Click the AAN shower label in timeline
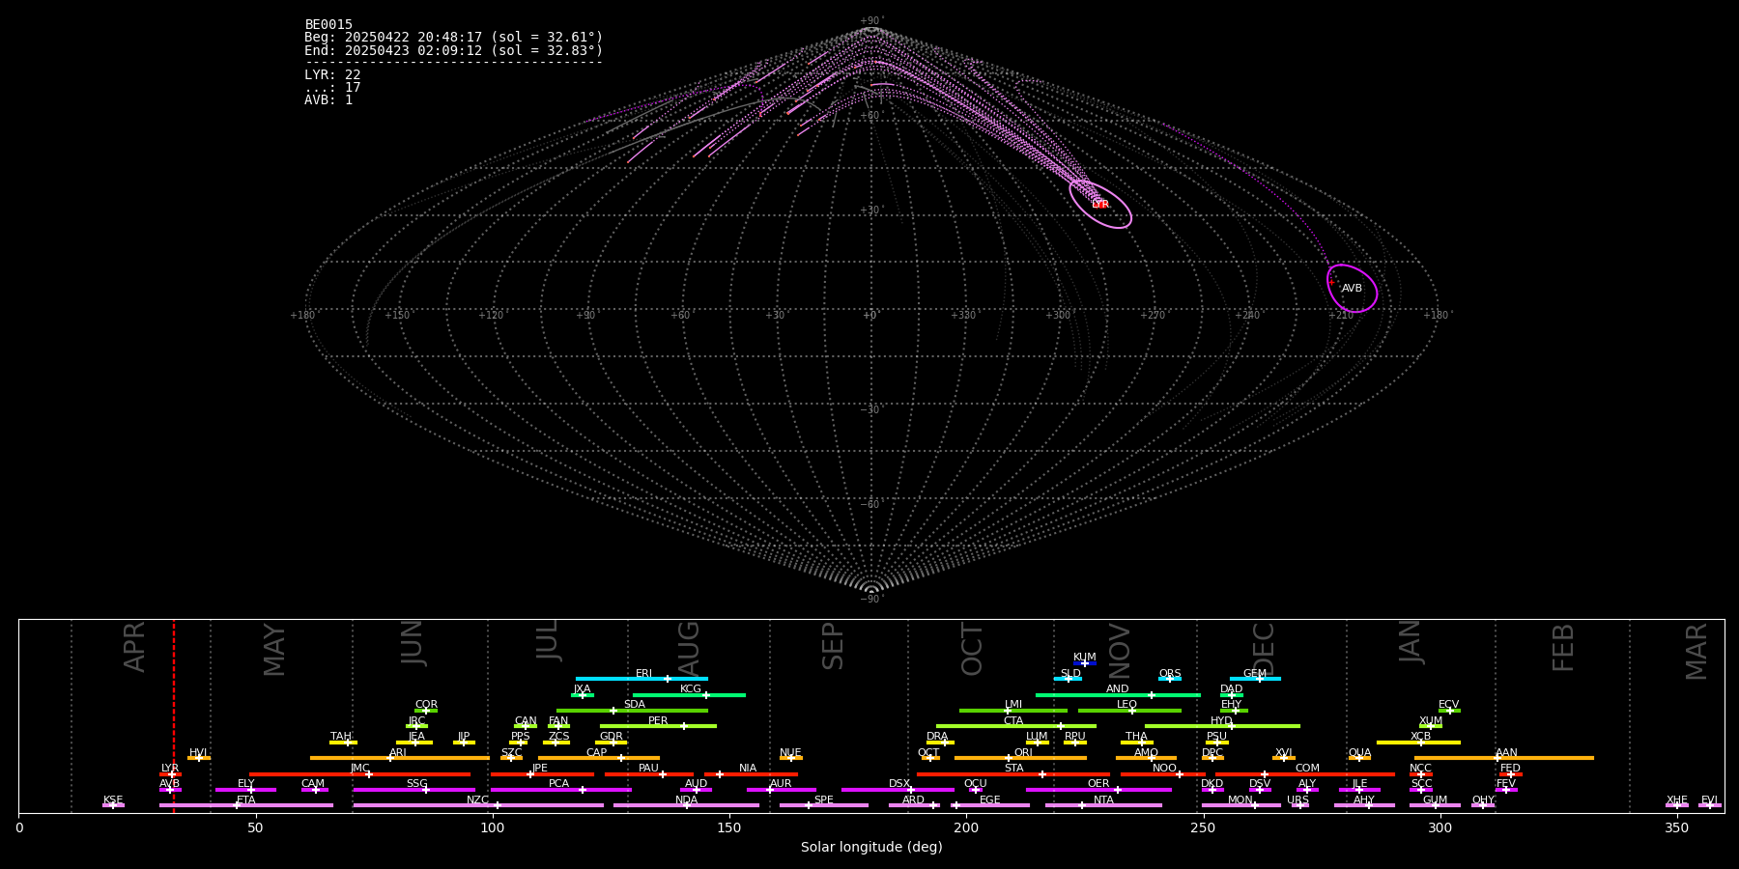The height and width of the screenshot is (869, 1739). [x=1506, y=753]
